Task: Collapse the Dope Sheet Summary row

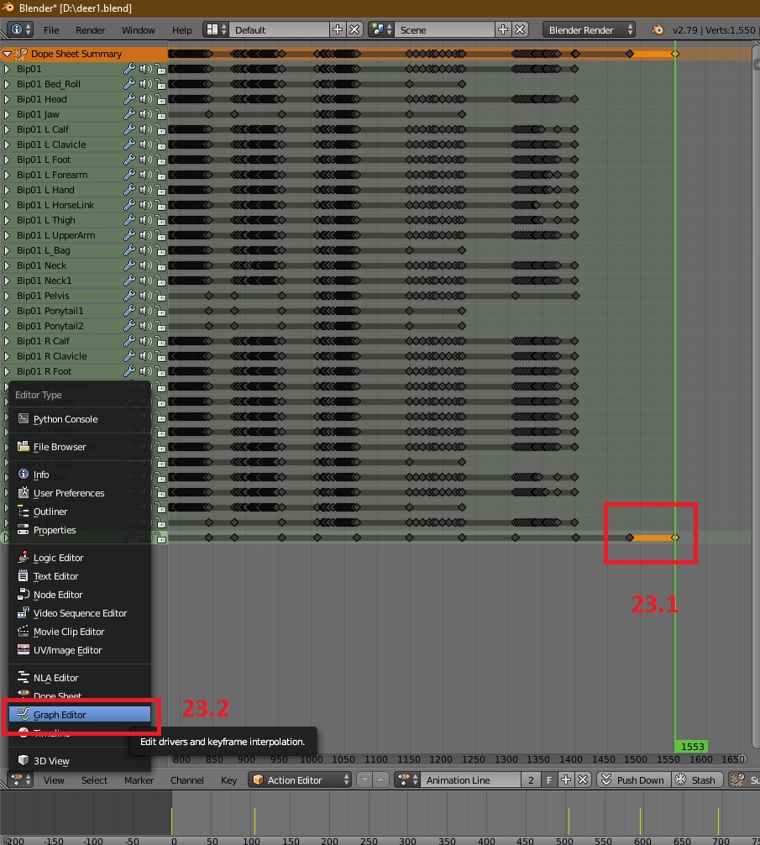Action: [x=7, y=54]
